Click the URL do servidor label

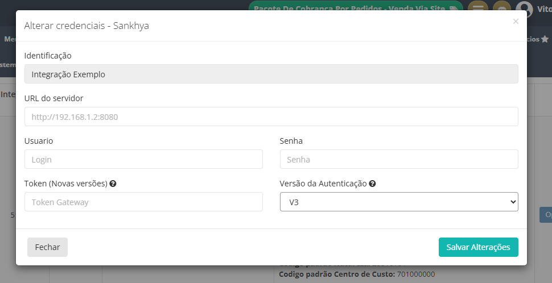pyautogui.click(x=54, y=98)
